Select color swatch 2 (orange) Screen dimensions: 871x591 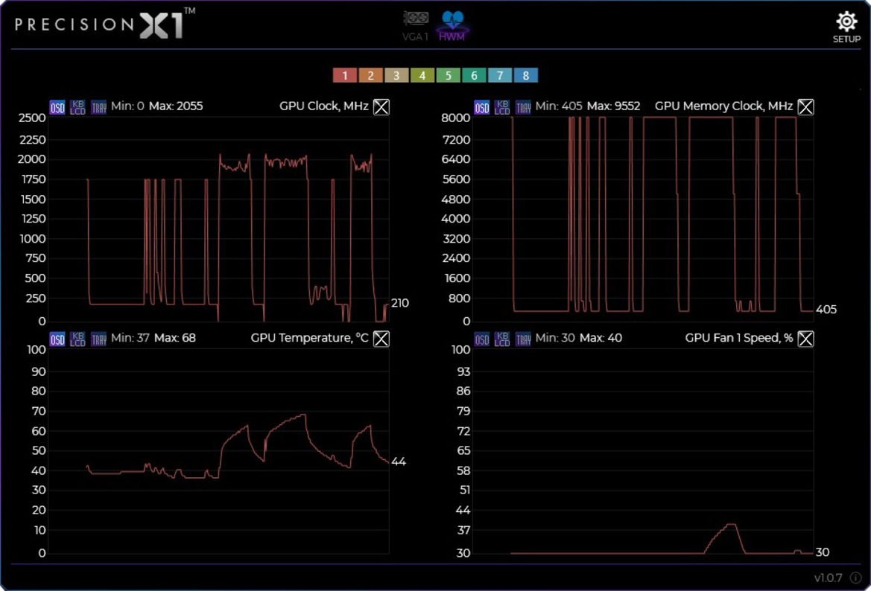click(370, 75)
